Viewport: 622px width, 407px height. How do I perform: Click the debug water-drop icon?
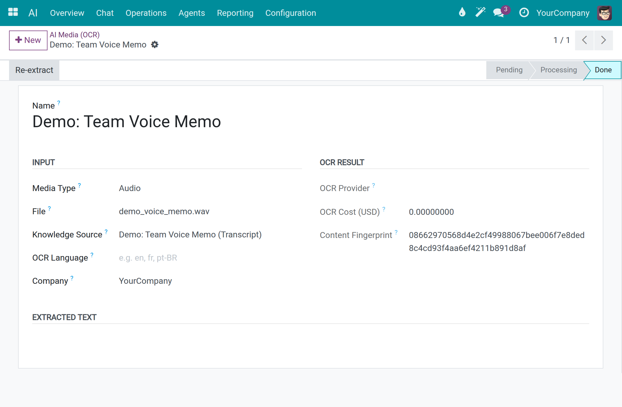[x=462, y=12]
